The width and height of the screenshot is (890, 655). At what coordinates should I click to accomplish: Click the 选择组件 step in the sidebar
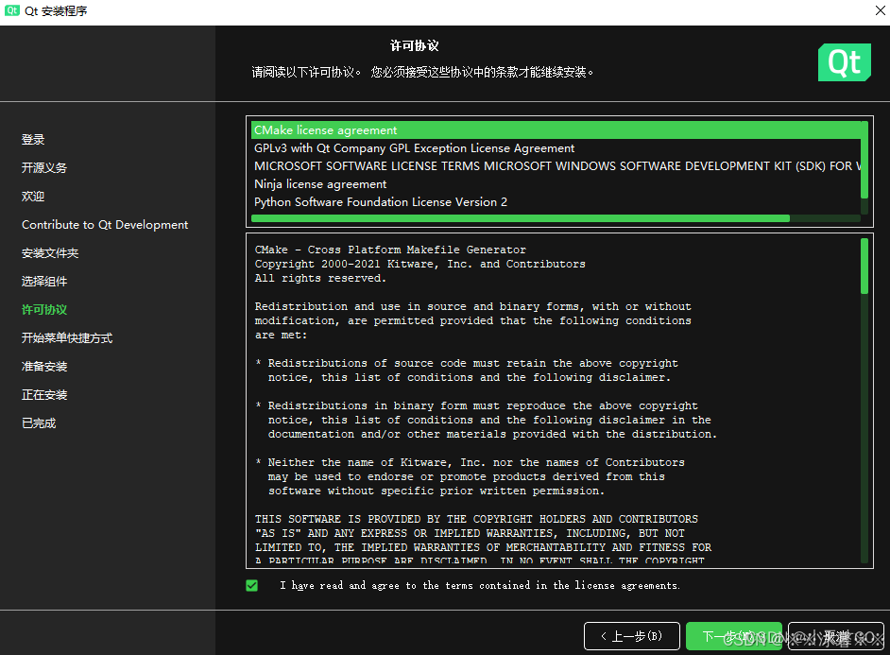(x=44, y=282)
